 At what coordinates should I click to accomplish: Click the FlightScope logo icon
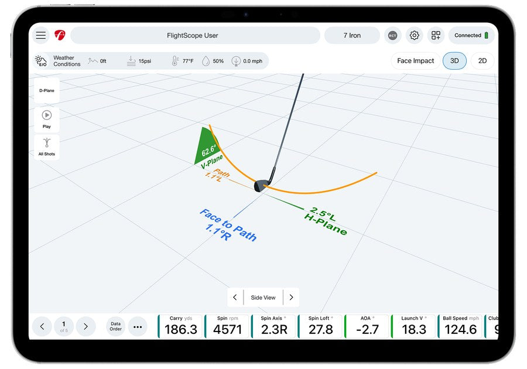(60, 35)
